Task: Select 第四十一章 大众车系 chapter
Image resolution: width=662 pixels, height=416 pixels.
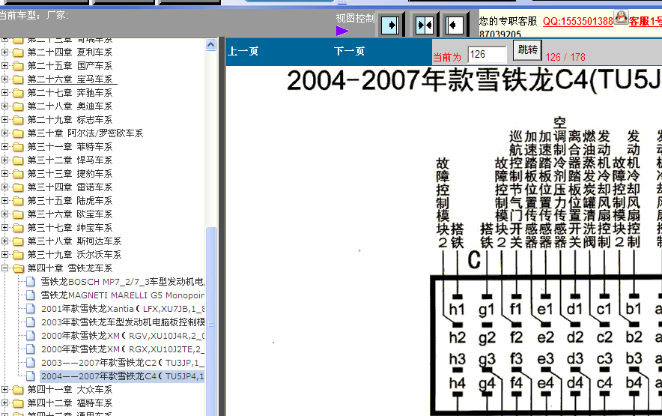Action: 70,389
